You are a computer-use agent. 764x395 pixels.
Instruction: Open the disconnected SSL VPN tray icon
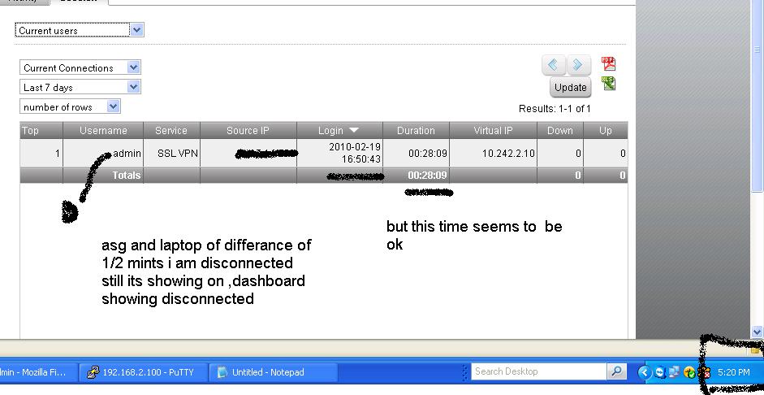[705, 372]
